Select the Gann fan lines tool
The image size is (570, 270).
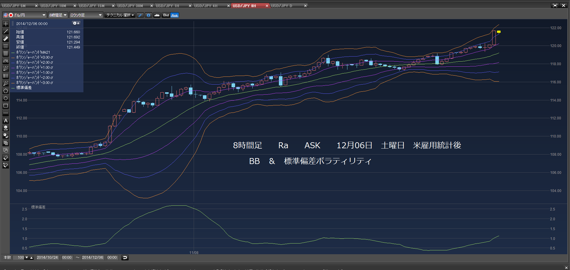pyautogui.click(x=6, y=83)
